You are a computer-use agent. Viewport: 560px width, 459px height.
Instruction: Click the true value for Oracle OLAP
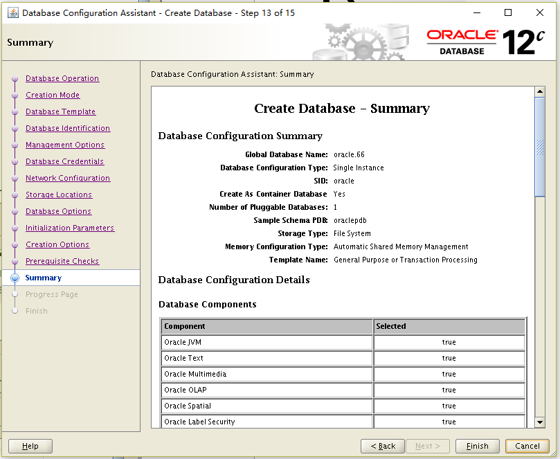[x=449, y=390]
